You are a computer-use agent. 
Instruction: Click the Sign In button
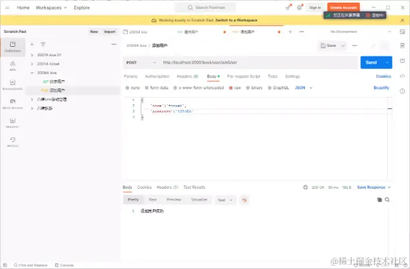click(315, 7)
